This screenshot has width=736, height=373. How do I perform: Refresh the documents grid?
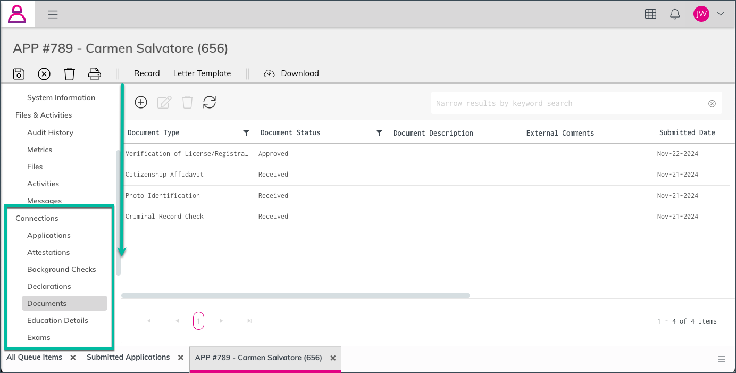[x=210, y=102]
